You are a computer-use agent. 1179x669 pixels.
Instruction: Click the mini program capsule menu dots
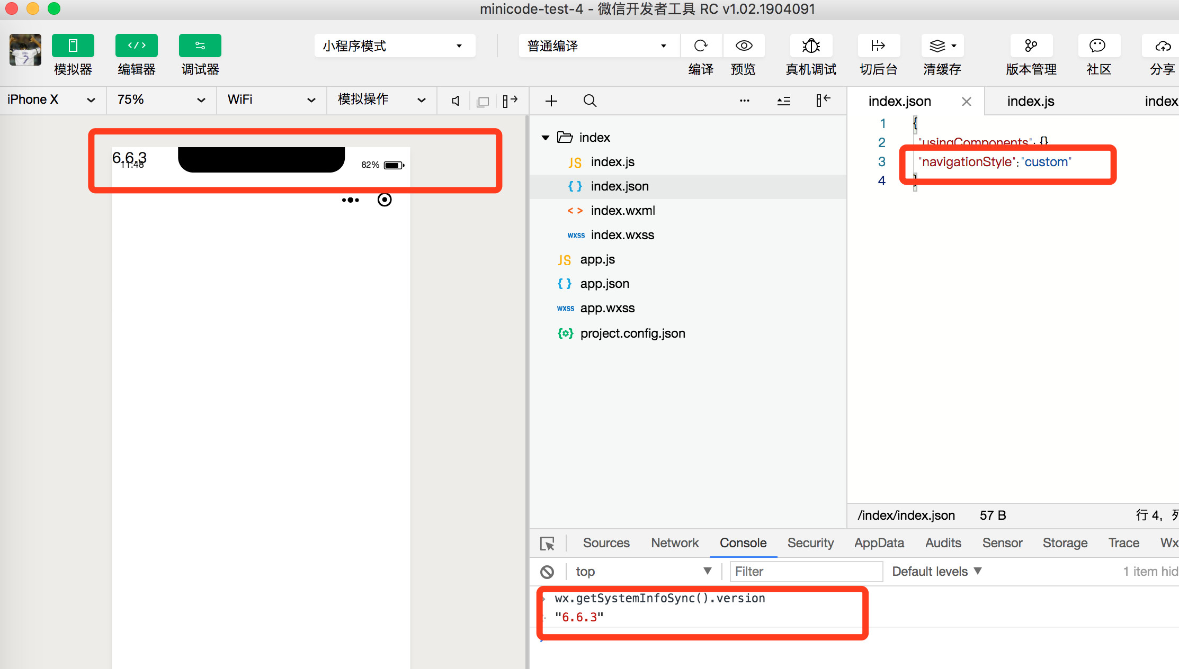pyautogui.click(x=351, y=200)
